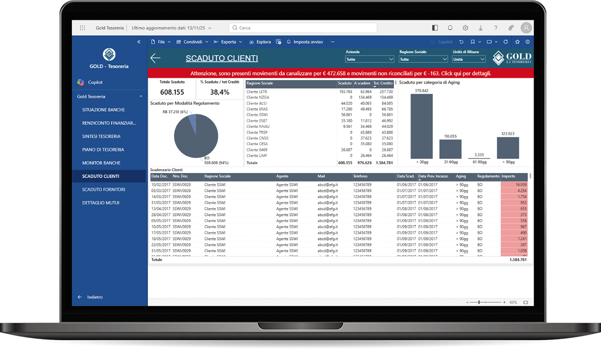Click the download arrow icon
Image resolution: width=601 pixels, height=349 pixels.
[480, 28]
